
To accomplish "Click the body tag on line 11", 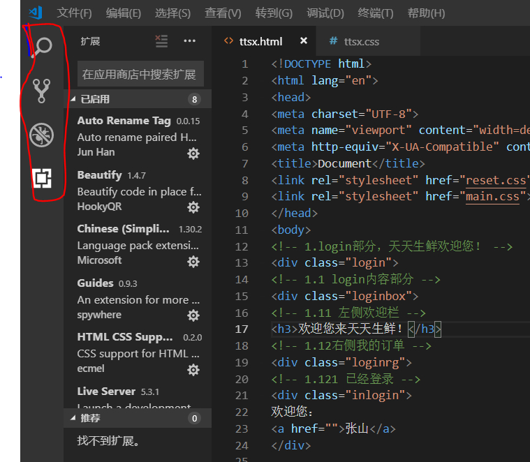I will 291,230.
